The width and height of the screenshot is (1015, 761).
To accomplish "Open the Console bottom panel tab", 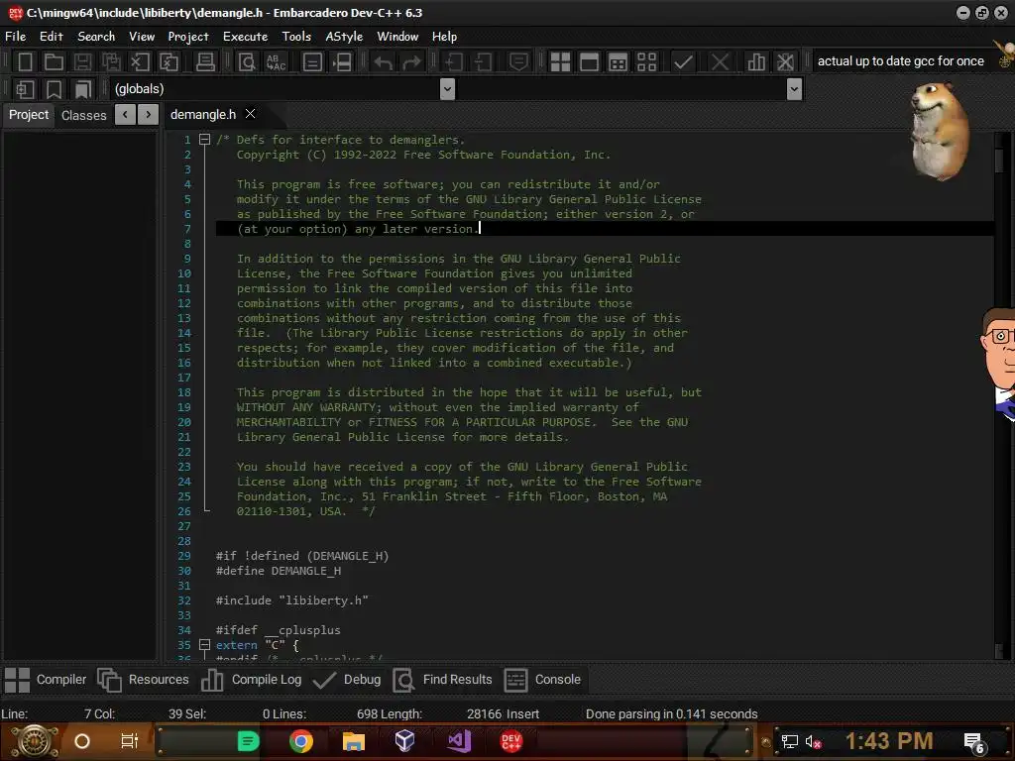I will click(542, 680).
